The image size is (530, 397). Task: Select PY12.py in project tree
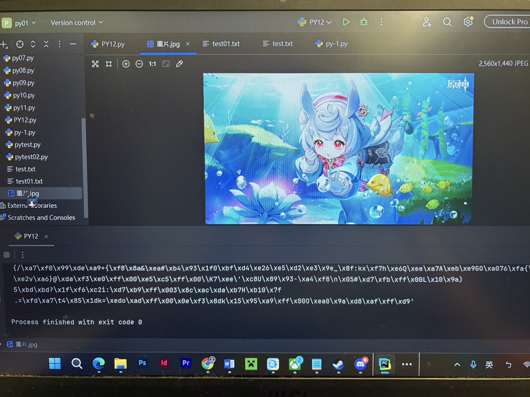tap(20, 120)
